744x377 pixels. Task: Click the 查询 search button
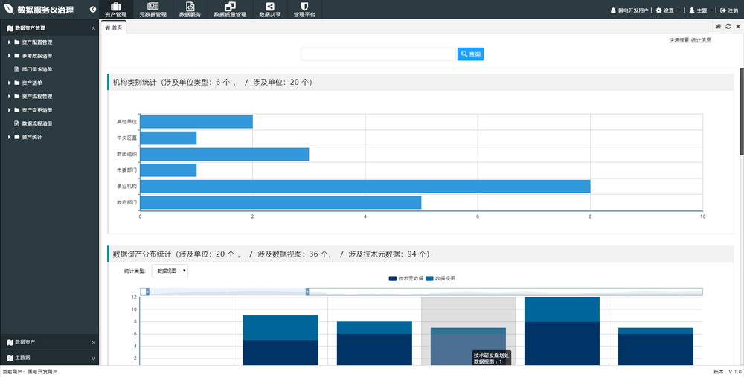470,54
